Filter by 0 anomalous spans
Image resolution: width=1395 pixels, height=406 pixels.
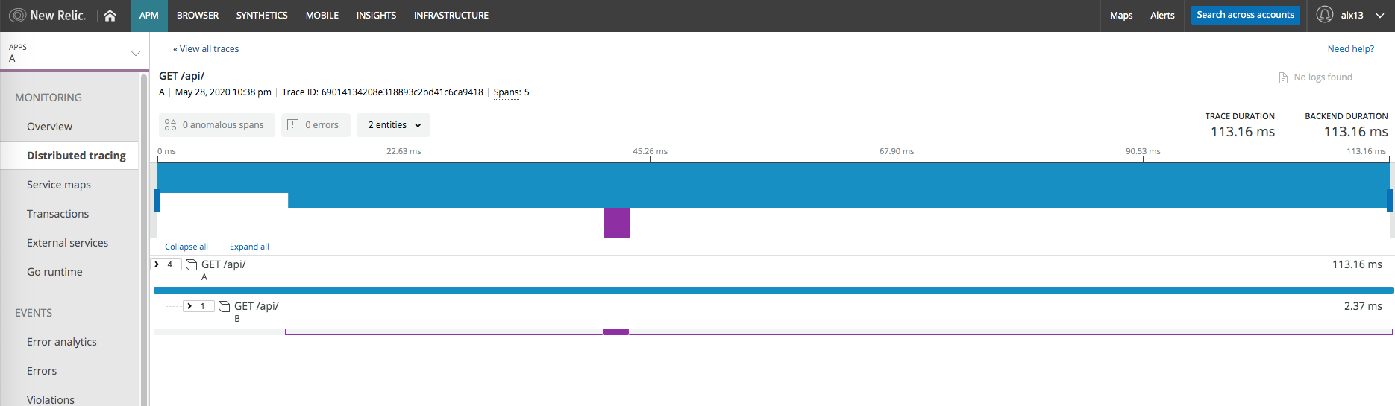[217, 125]
